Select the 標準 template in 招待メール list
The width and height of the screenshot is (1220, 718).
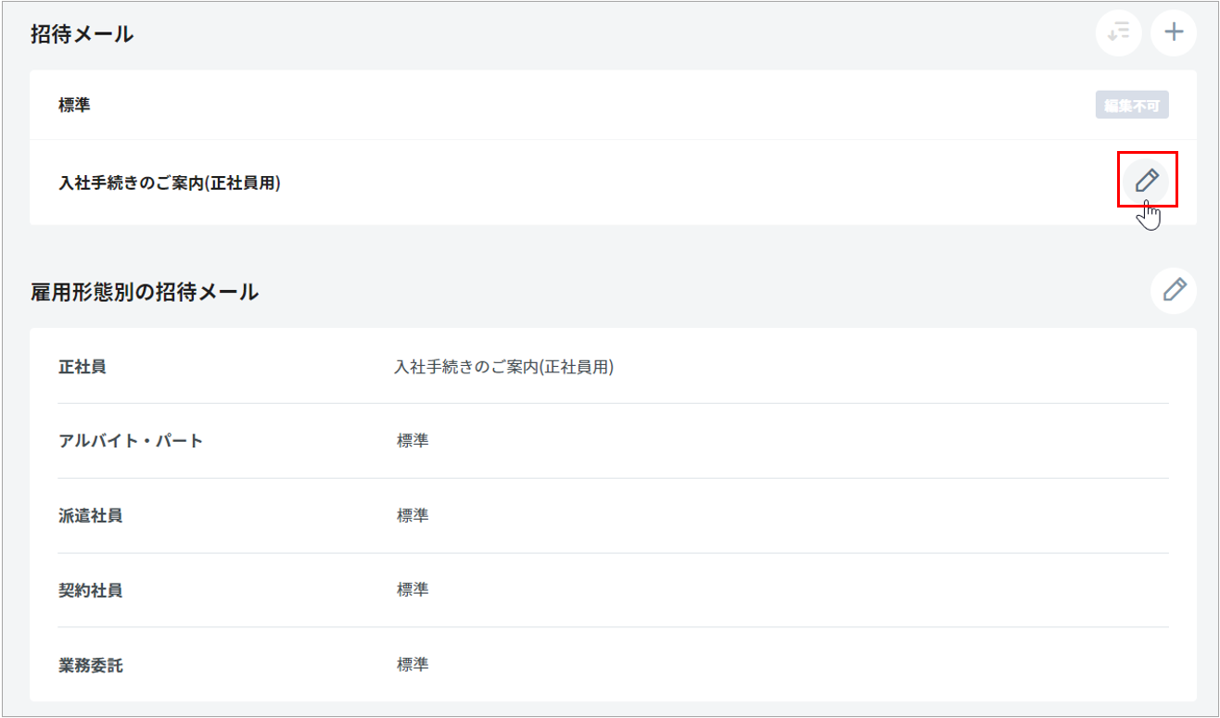pos(74,106)
